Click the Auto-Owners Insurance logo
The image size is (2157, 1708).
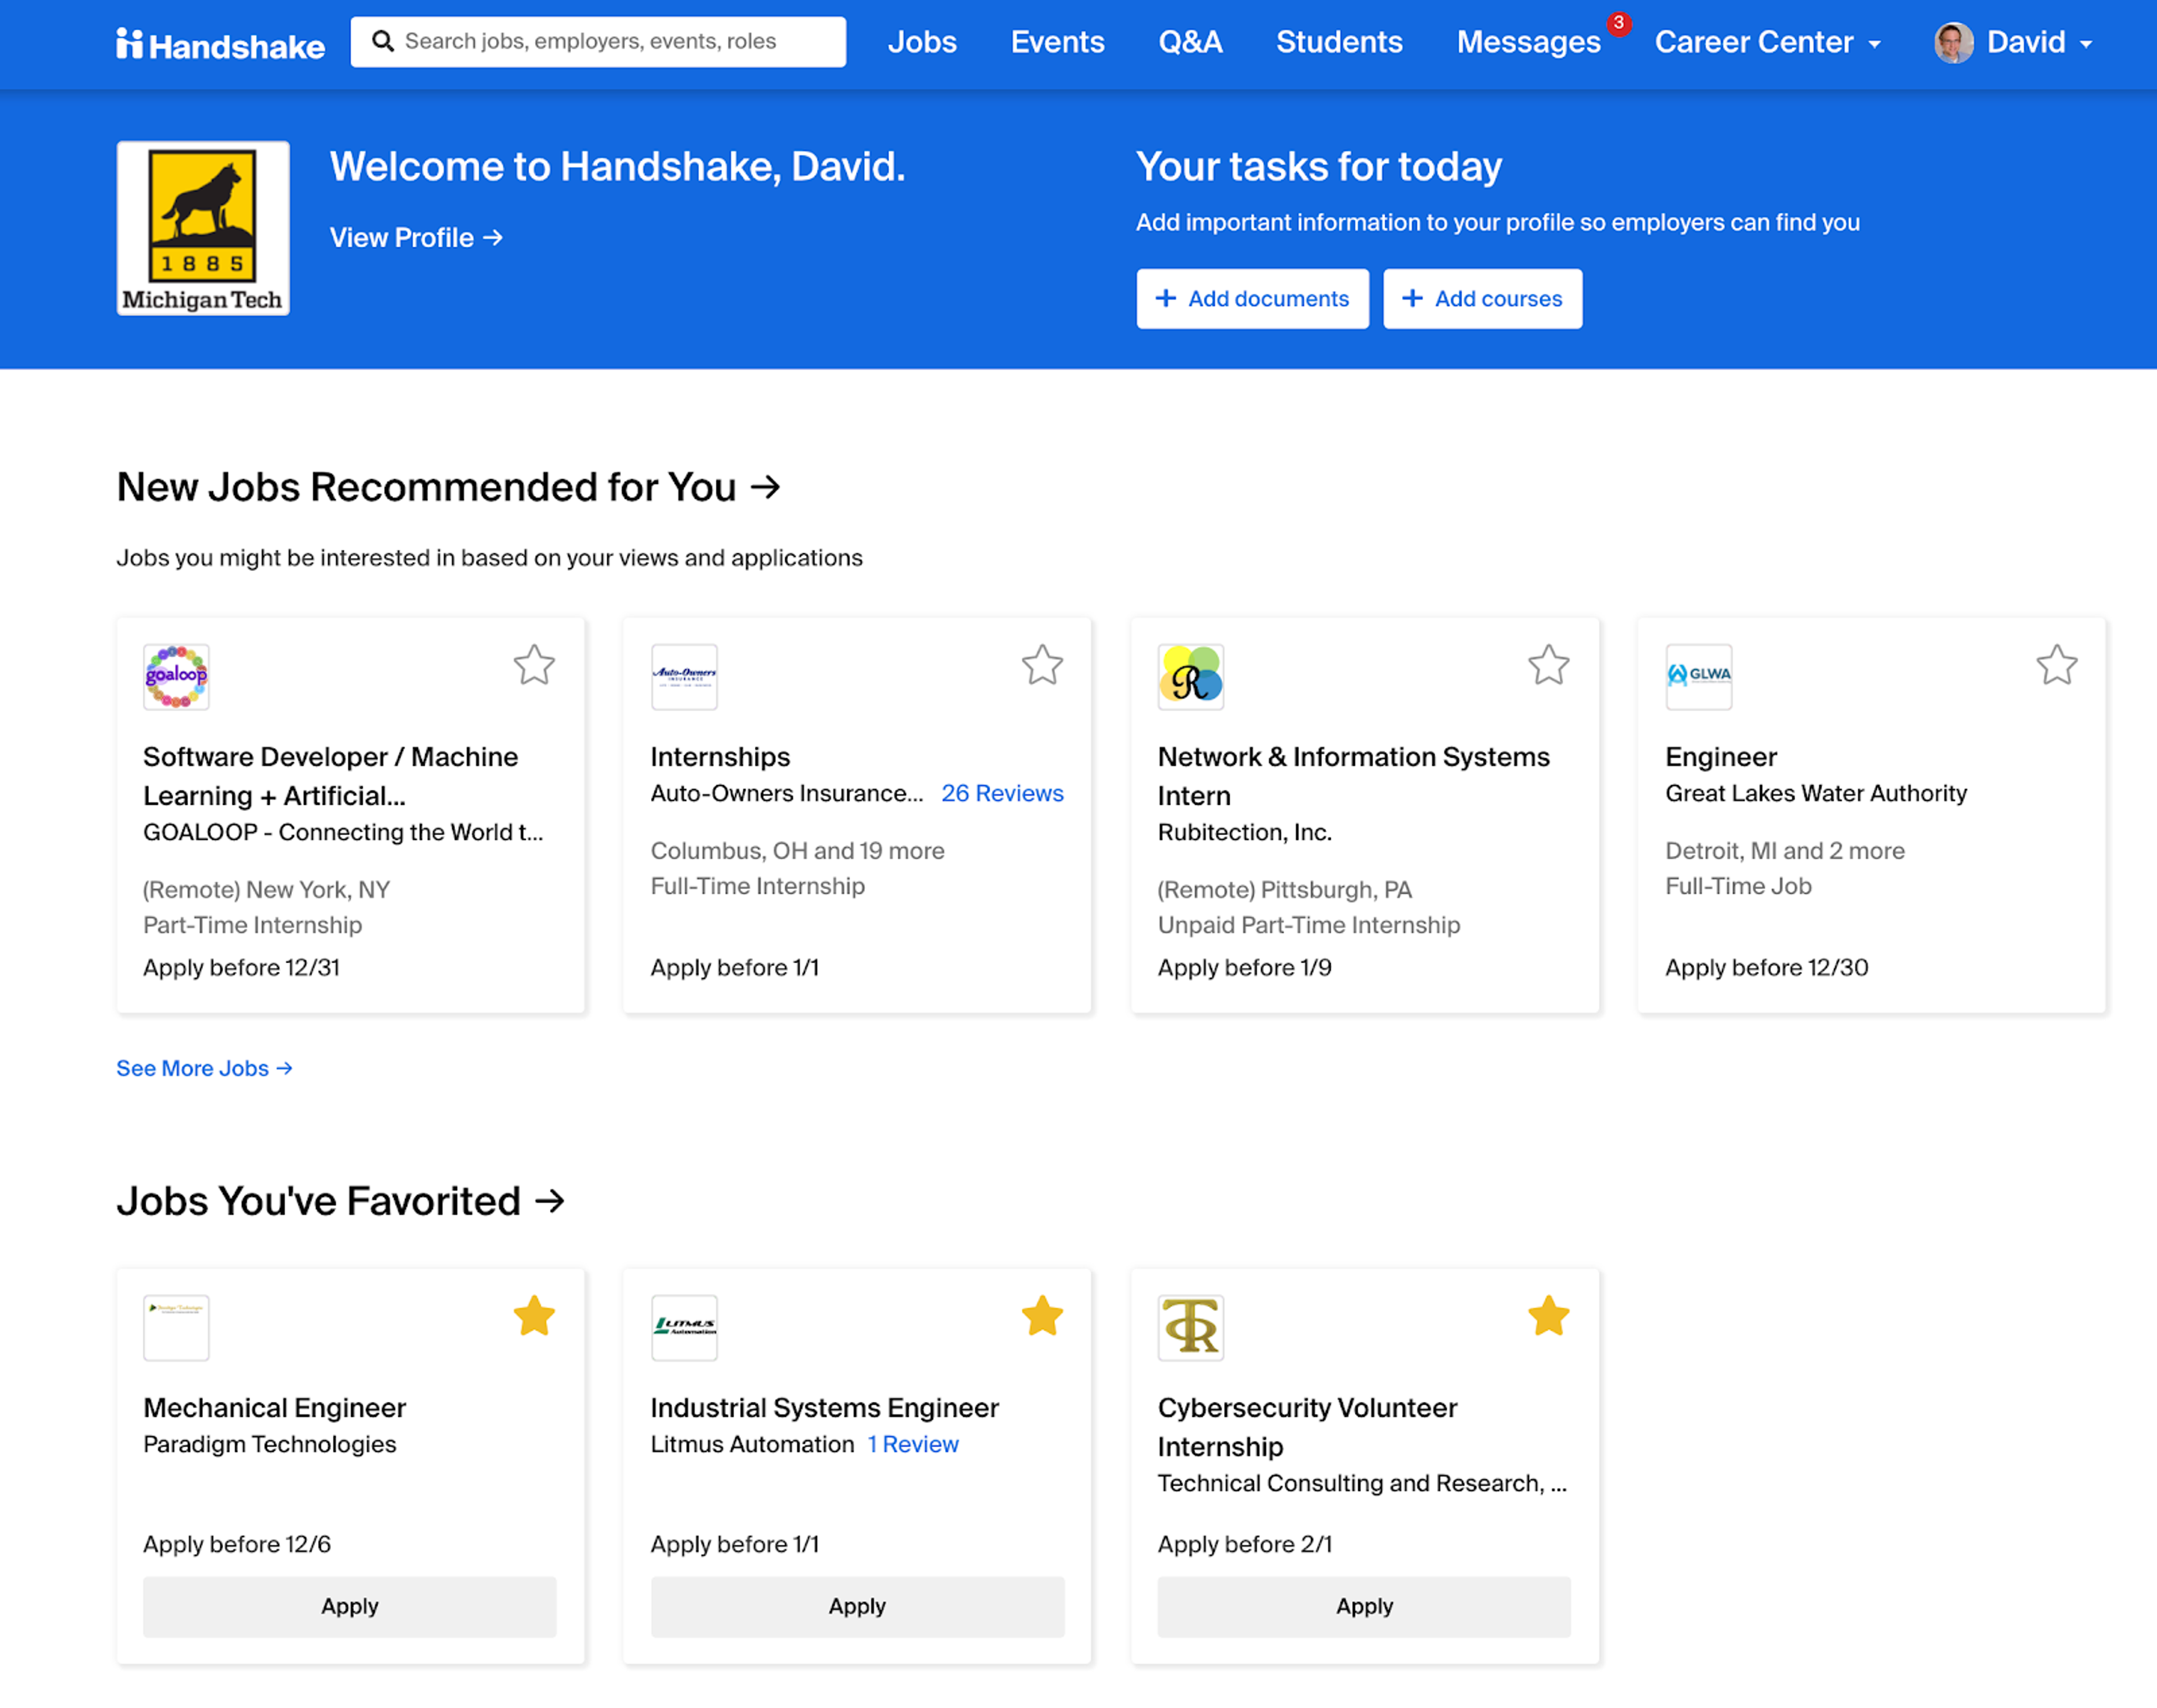point(684,677)
